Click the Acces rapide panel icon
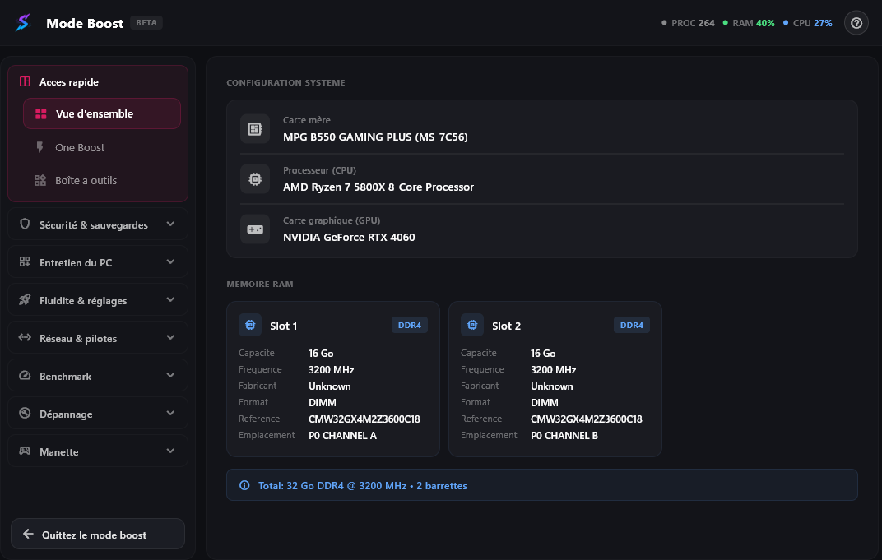Viewport: 882px width, 560px height. [25, 81]
